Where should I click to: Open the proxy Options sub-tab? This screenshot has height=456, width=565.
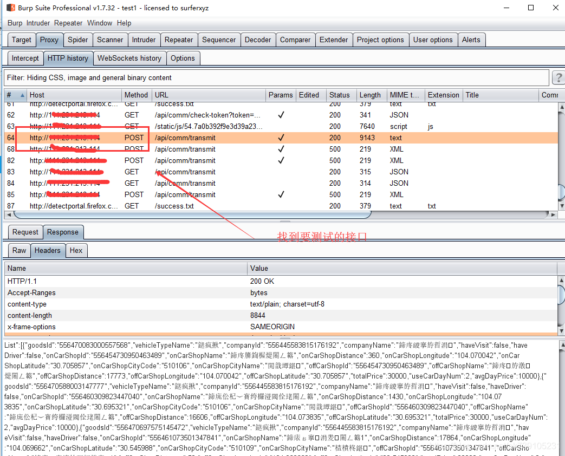click(x=183, y=58)
